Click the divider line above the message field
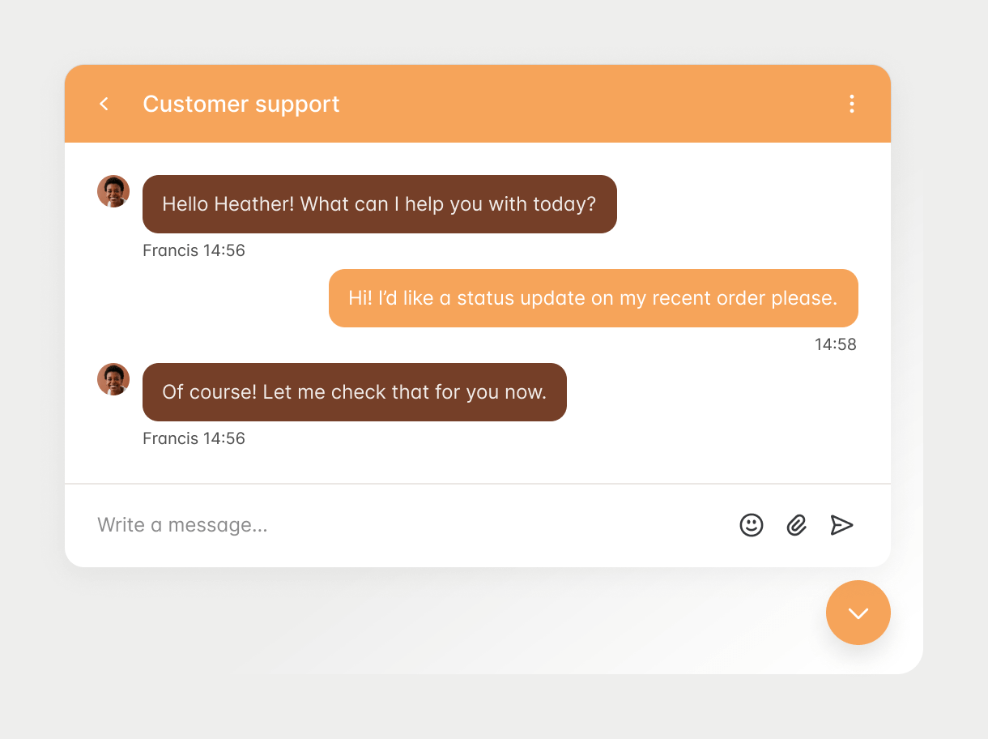 (478, 484)
